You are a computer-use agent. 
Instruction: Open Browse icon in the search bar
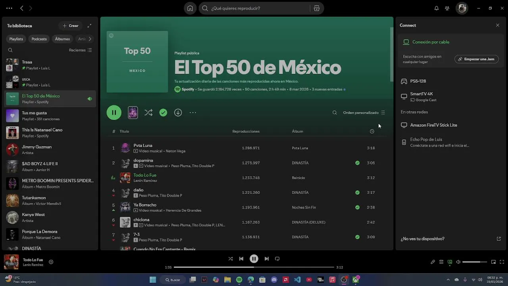[x=317, y=8]
